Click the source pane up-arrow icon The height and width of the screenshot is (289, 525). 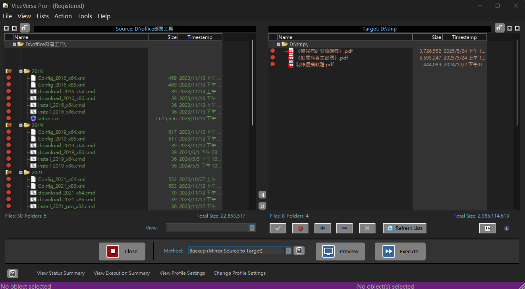14,29
